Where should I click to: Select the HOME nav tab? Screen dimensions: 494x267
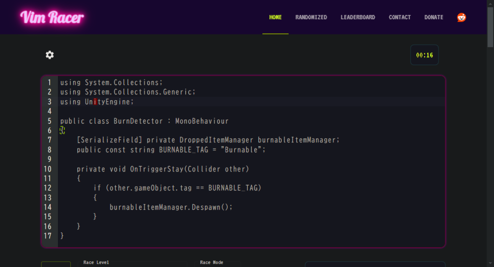275,17
